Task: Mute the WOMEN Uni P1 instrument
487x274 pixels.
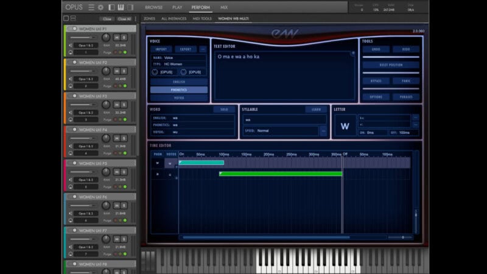Action: (x=116, y=37)
